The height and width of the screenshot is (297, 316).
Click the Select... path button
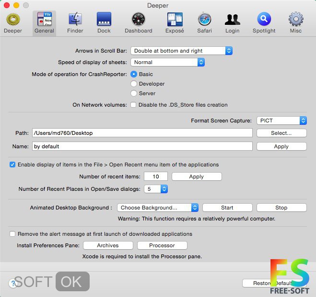tap(282, 133)
